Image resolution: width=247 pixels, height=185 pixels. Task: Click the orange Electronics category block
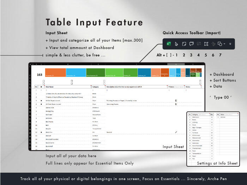tap(55, 72)
